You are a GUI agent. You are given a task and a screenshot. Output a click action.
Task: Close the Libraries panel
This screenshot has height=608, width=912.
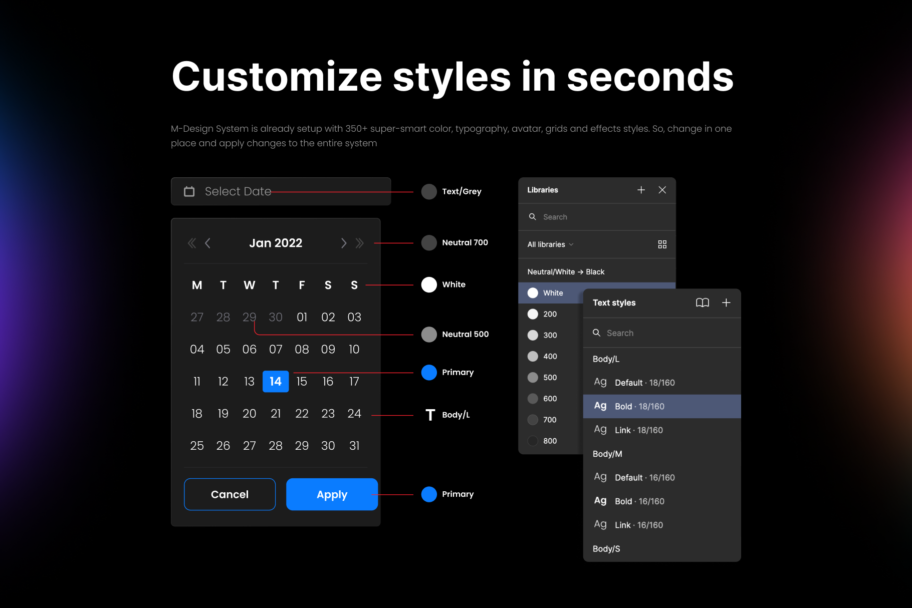[x=662, y=190]
